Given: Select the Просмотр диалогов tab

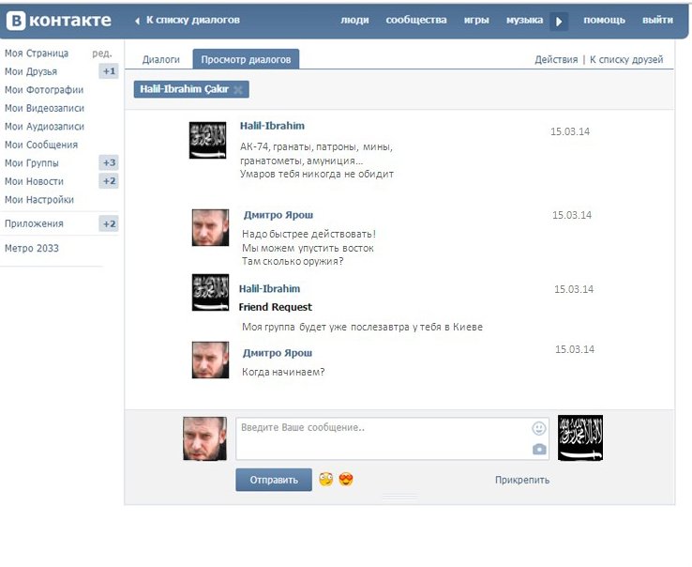Looking at the screenshot, I should click(x=246, y=59).
